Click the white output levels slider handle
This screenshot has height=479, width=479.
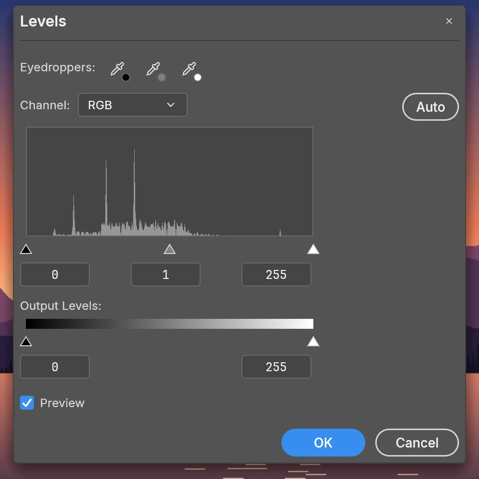pos(313,341)
